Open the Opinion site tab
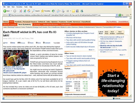Image resolution: width=135 pixels, height=103 pixels. click(54, 22)
